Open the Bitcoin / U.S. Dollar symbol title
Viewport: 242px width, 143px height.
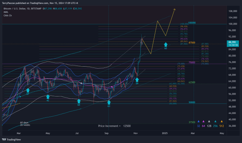(14, 9)
